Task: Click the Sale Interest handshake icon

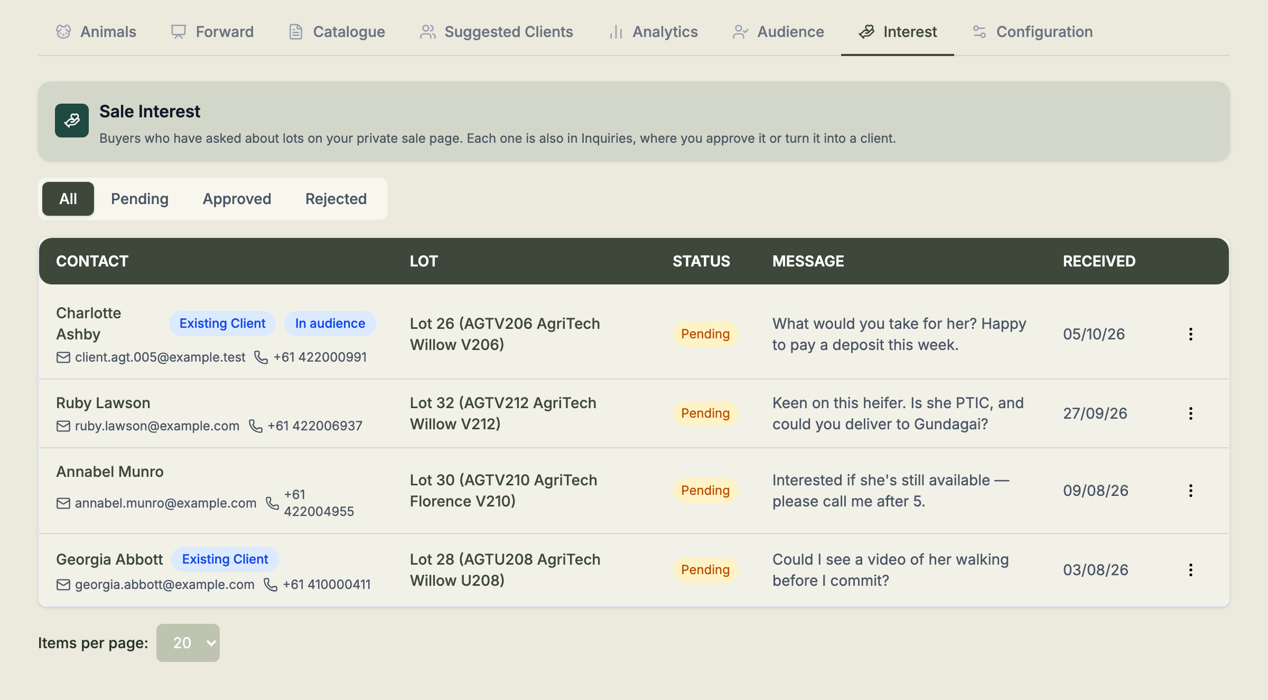Action: [72, 121]
